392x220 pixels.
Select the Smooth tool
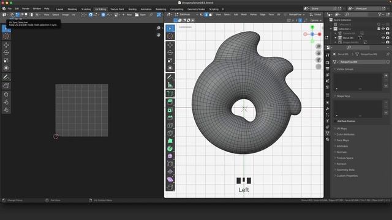pos(170,156)
